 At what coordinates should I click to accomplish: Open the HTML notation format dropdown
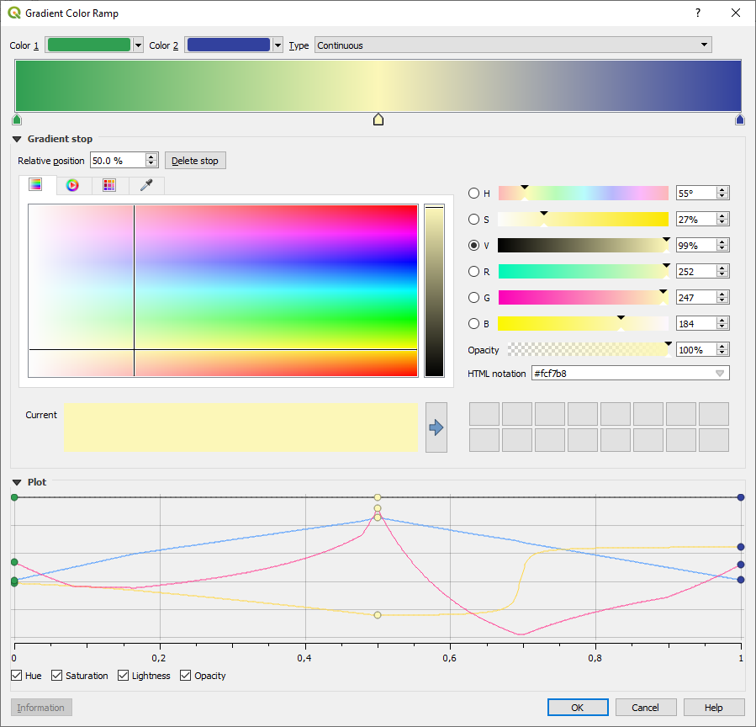pyautogui.click(x=719, y=374)
